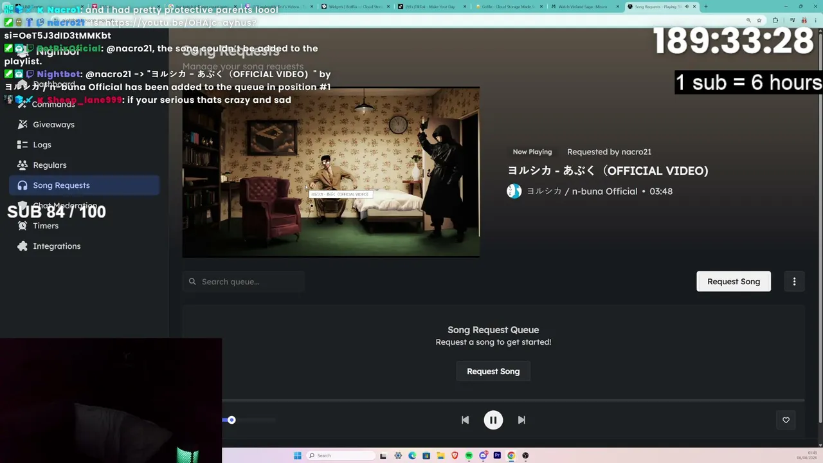823x463 pixels.
Task: Bookmark this page with the star icon
Action: 759,21
